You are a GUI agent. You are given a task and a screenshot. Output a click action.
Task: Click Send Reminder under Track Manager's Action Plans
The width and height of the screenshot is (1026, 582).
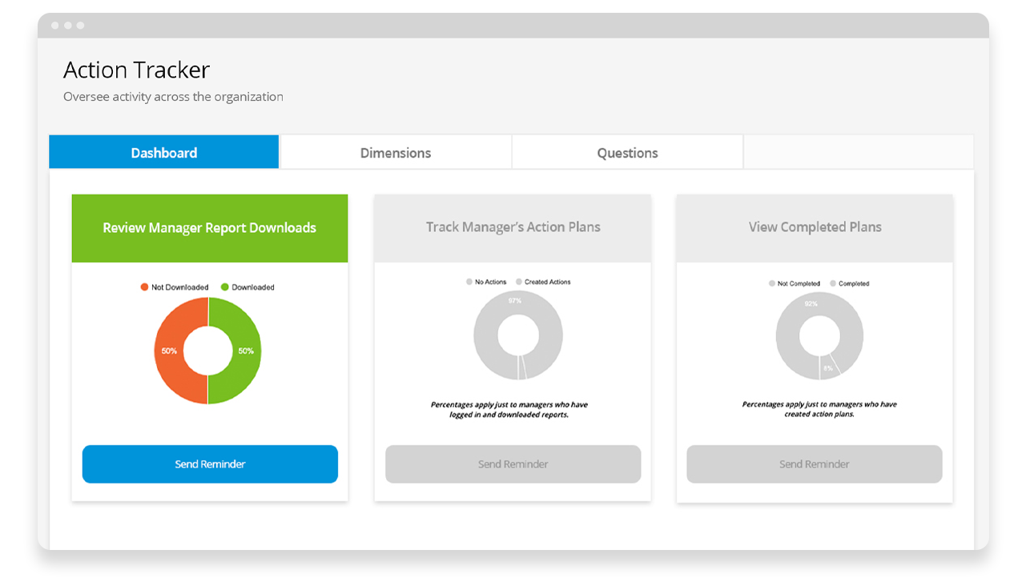pos(513,464)
